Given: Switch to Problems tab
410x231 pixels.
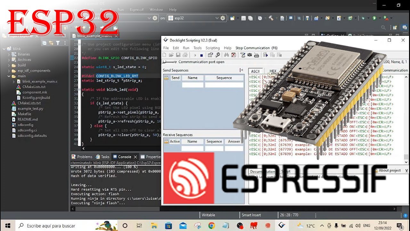Looking at the screenshot, I should coord(82,157).
